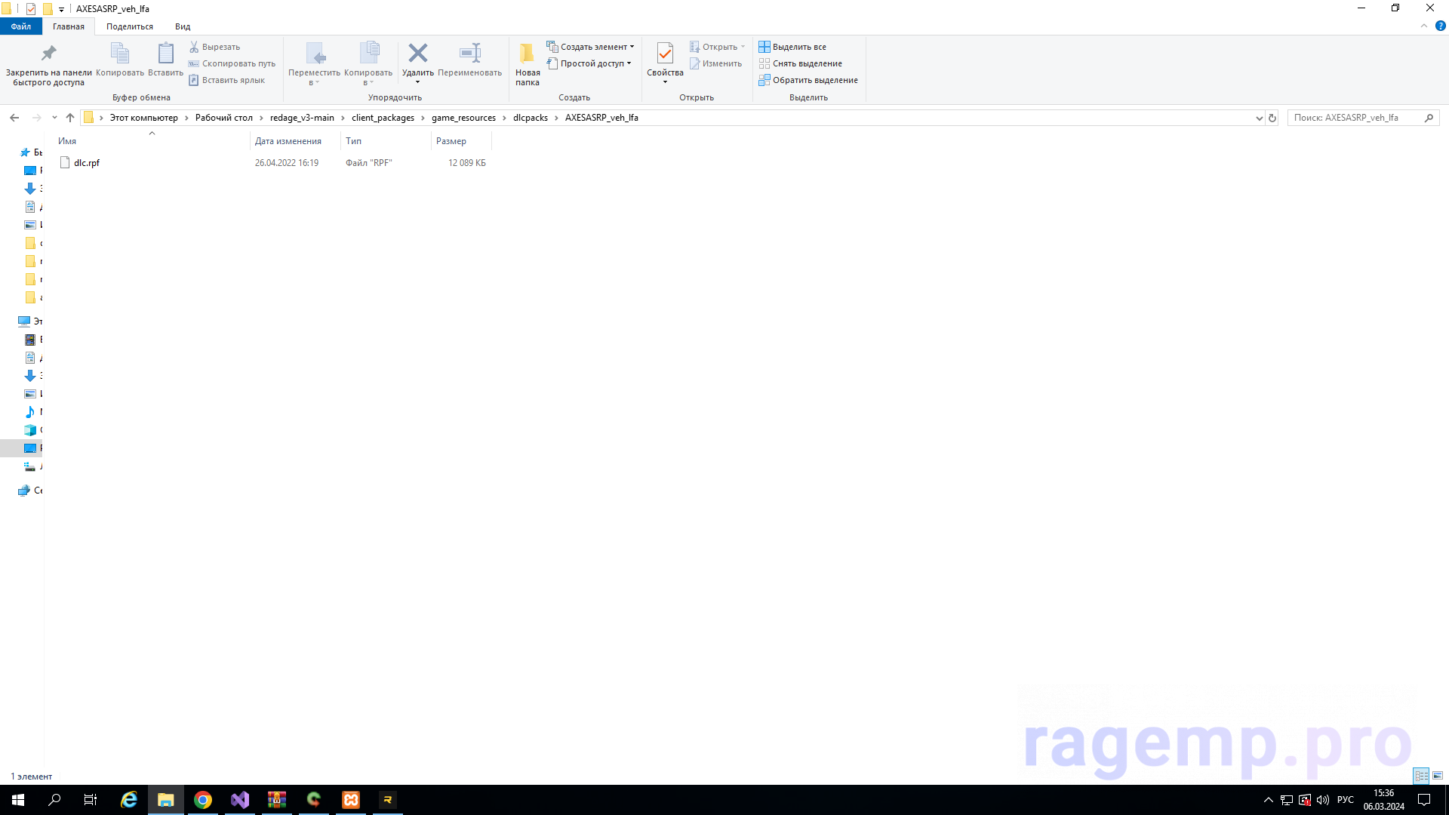Click Изменить in the ribbon
Screen dimensions: 1449x815
[715, 63]
